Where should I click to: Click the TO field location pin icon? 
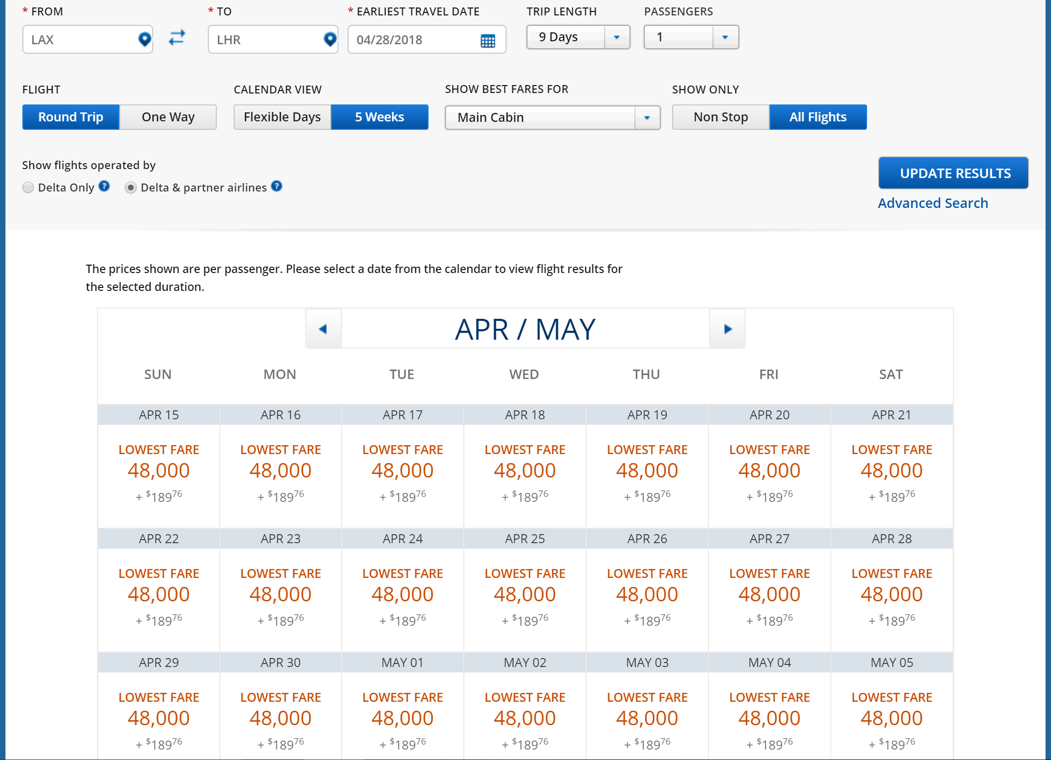330,39
